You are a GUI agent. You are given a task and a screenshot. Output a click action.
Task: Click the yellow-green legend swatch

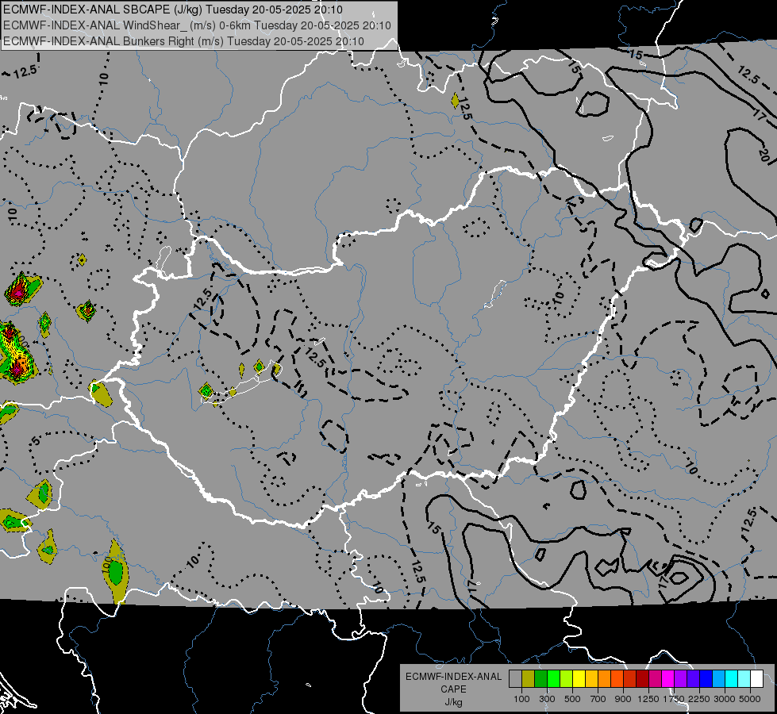point(566,678)
